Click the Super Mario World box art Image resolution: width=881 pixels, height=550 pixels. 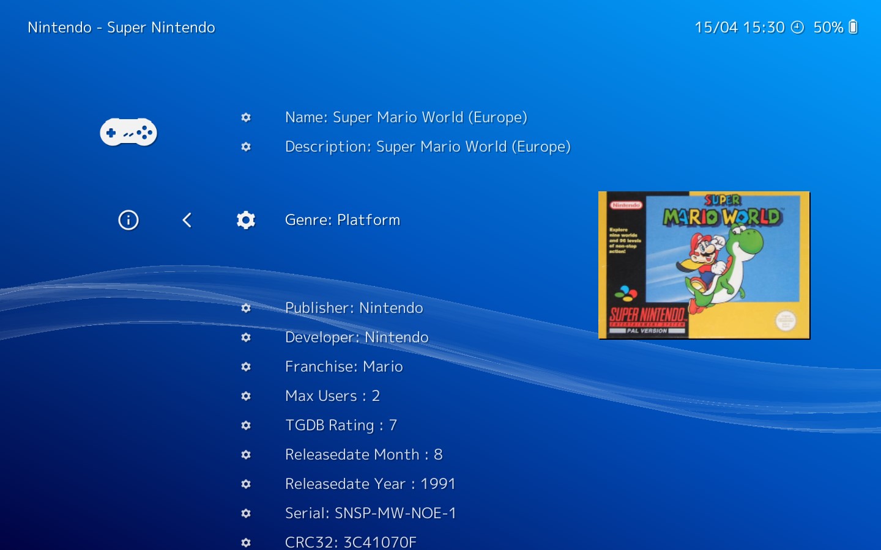click(x=704, y=265)
